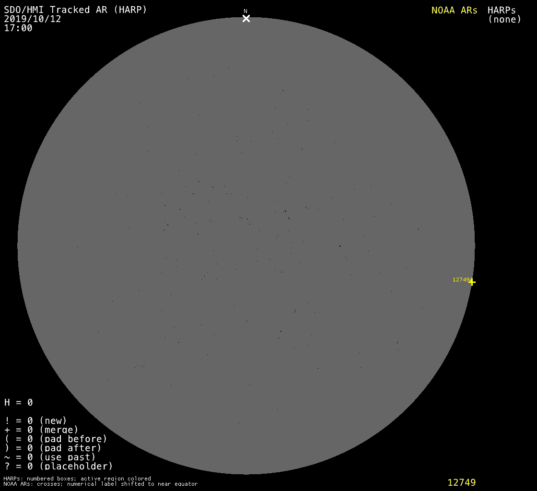Click the white X north pole marker
This screenshot has height=491, width=537.
(x=246, y=19)
